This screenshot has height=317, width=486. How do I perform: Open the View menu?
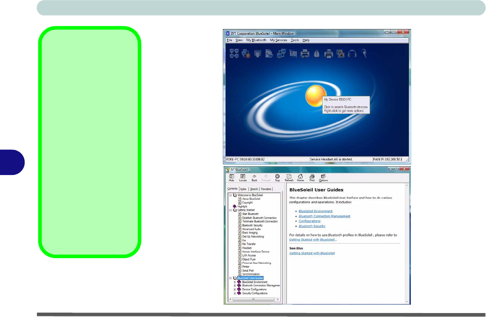point(239,40)
